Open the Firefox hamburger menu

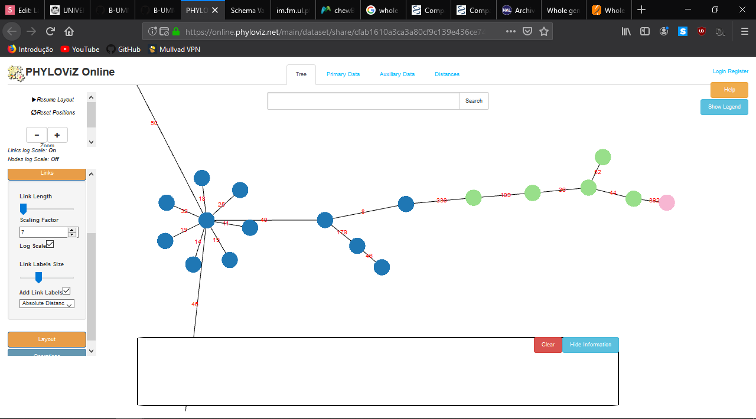pos(744,31)
